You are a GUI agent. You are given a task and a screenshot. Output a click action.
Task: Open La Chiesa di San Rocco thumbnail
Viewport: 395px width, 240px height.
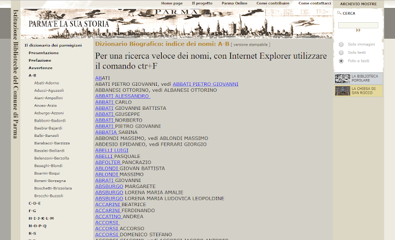coord(343,91)
